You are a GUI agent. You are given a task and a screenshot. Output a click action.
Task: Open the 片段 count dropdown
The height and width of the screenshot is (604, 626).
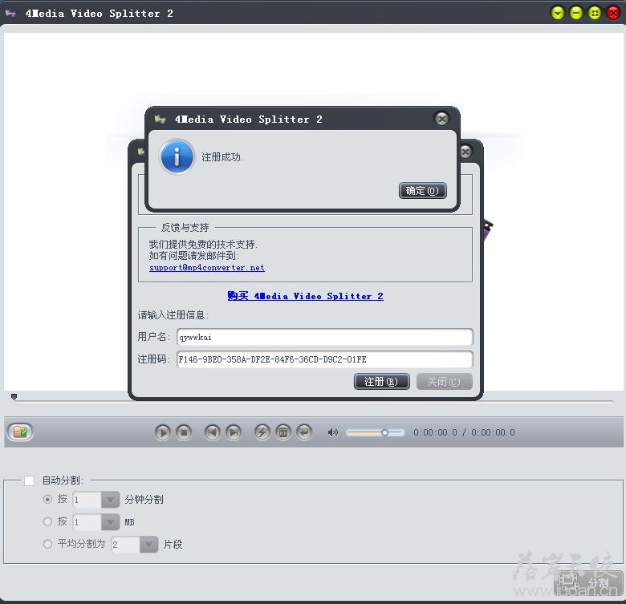[149, 545]
